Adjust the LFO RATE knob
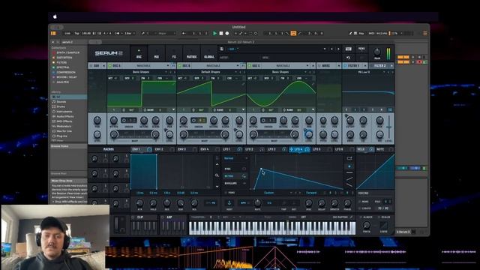 (x=257, y=202)
